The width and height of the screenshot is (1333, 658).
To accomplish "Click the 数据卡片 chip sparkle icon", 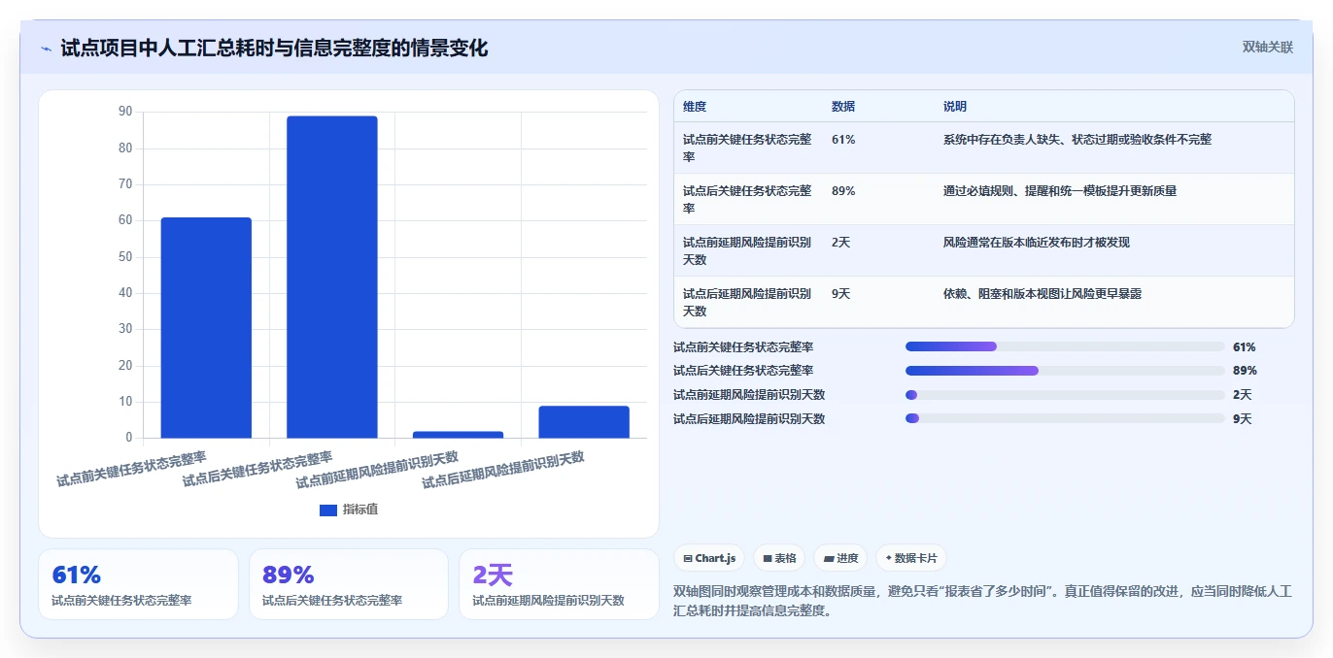I will pos(888,558).
